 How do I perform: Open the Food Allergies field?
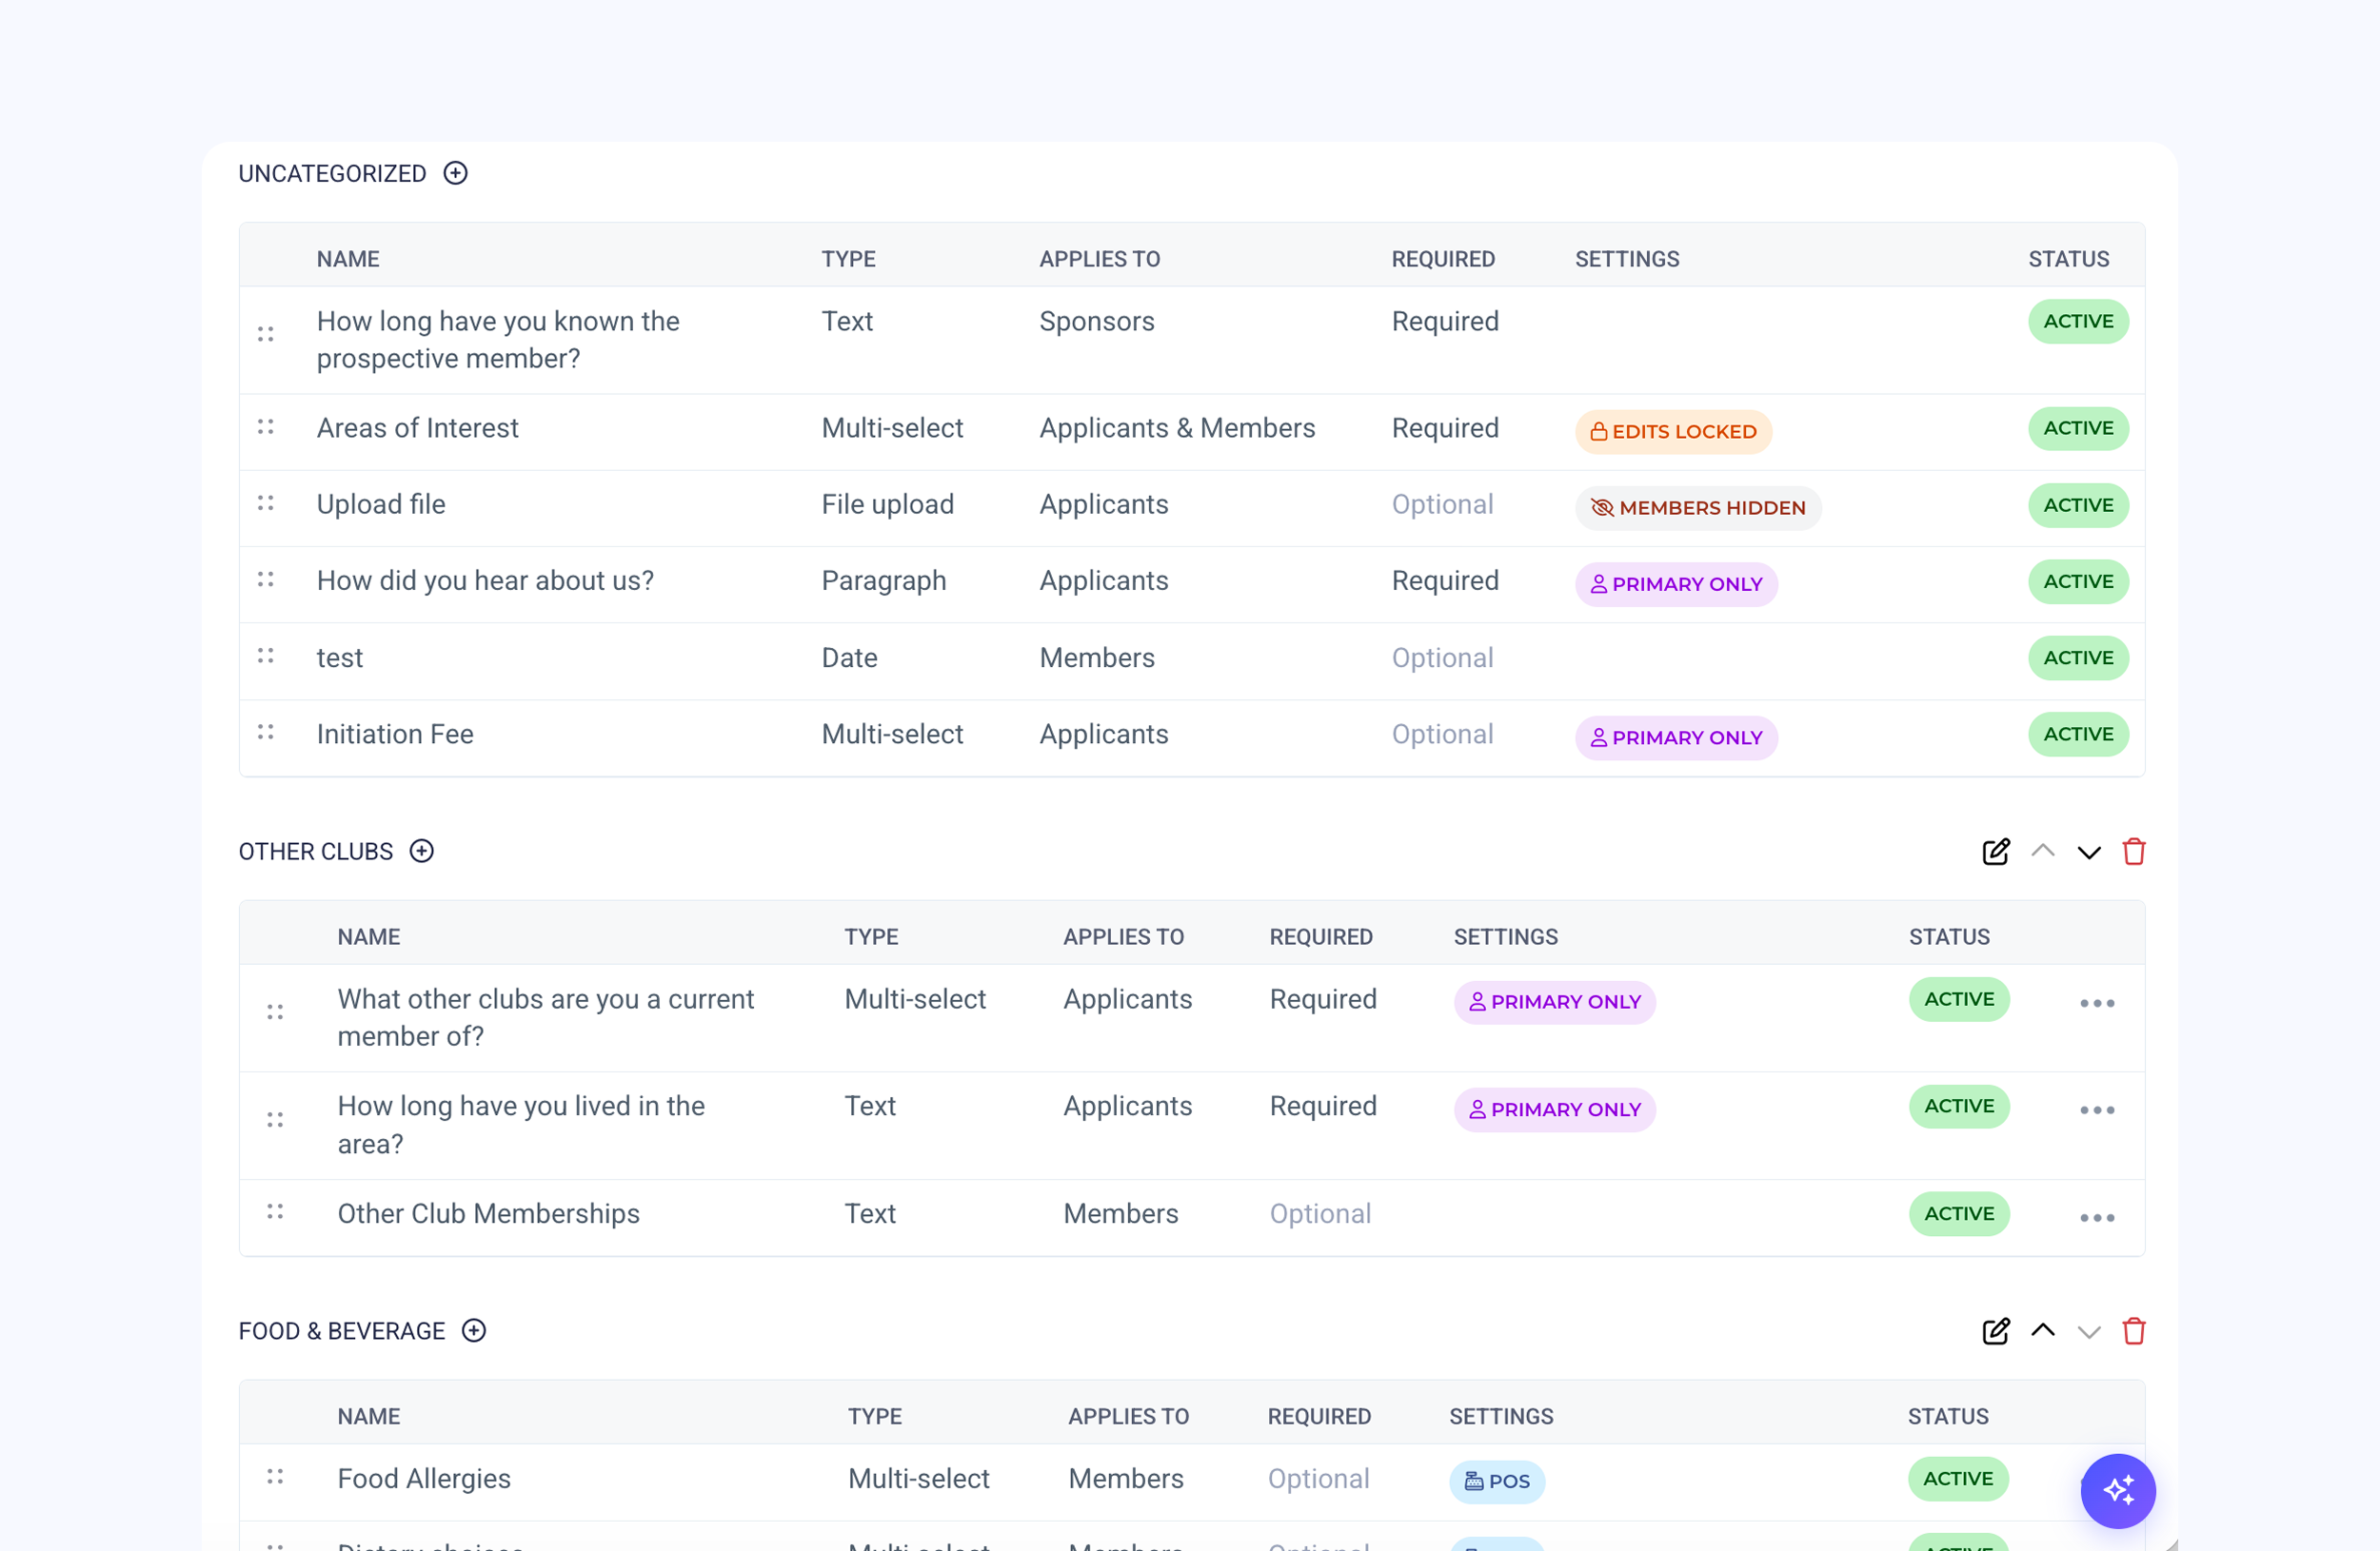coord(424,1478)
